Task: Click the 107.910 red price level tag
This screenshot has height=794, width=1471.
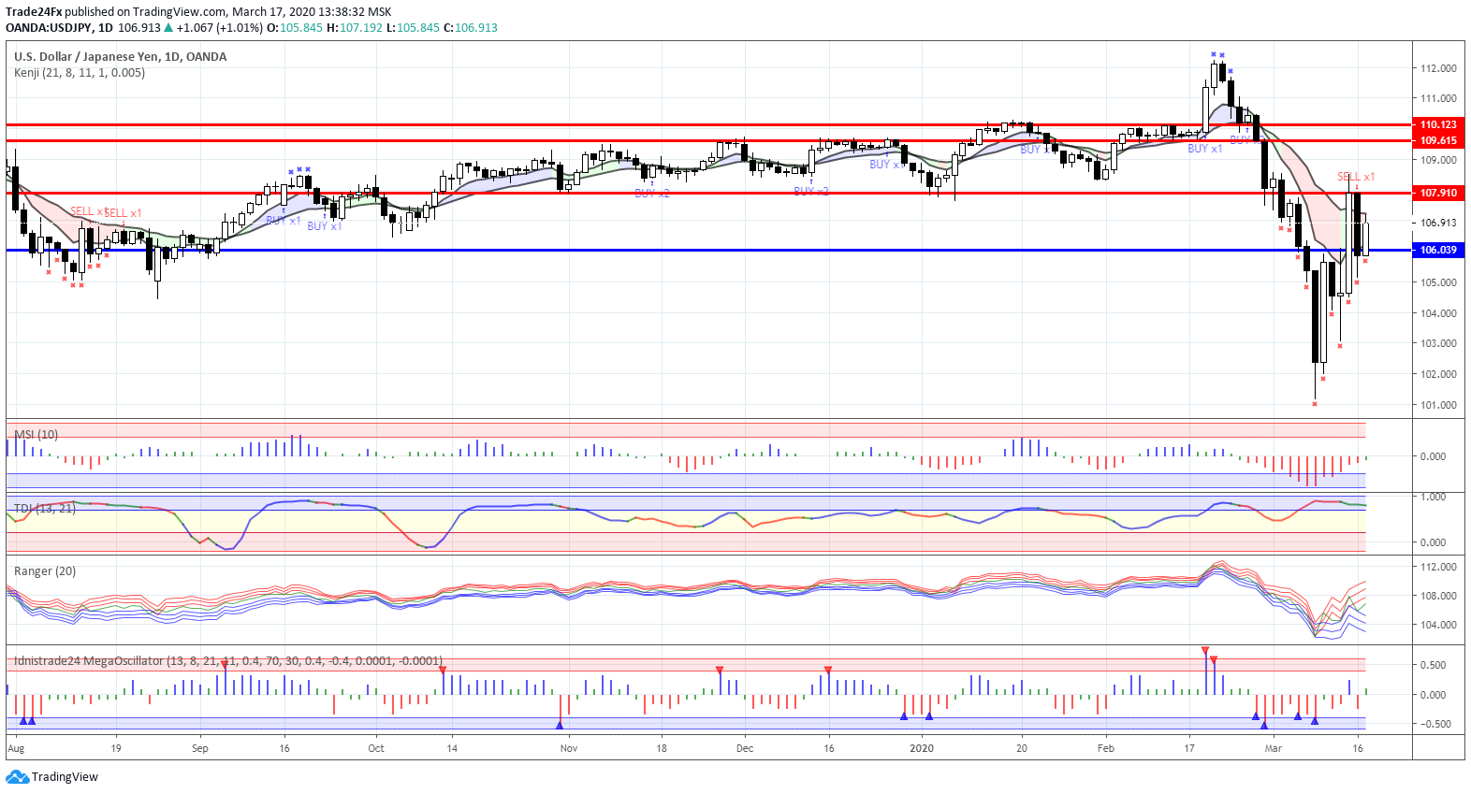Action: (1438, 193)
